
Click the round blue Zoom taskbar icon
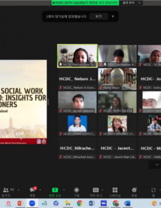pos(32,203)
